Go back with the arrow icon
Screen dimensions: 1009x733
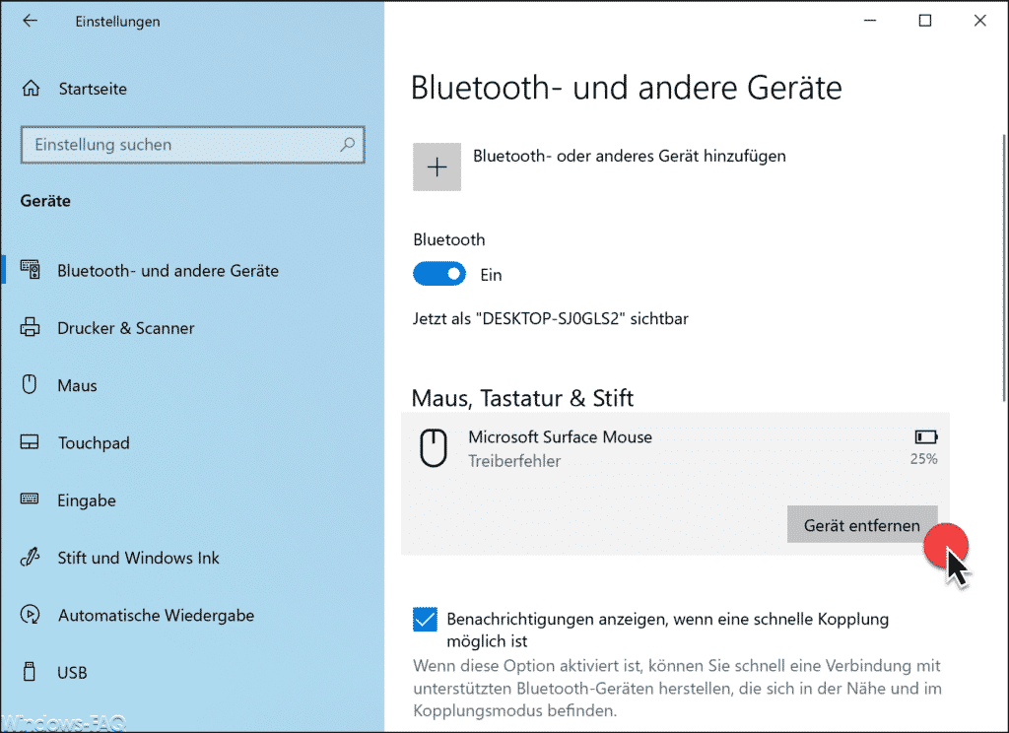click(x=31, y=21)
